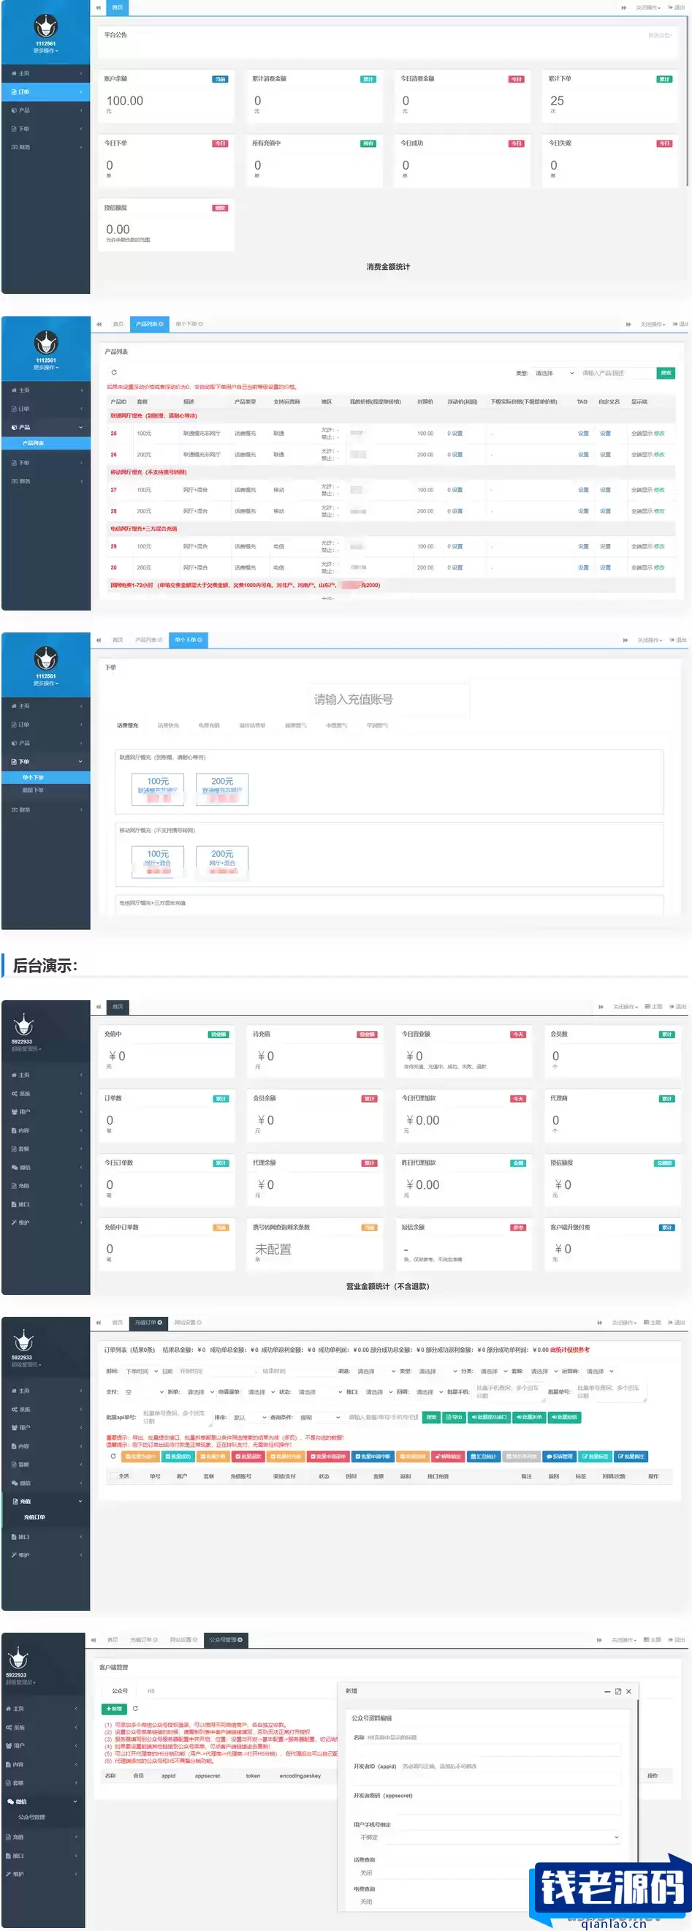Collapse the 产品 menu in the 产品列表 screen sidebar
The height and width of the screenshot is (1931, 692).
pyautogui.click(x=46, y=426)
